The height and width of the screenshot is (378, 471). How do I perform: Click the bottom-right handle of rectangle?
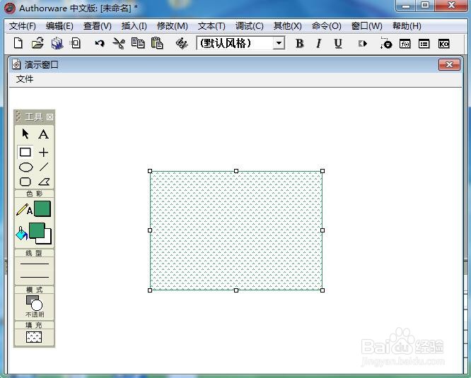(322, 290)
